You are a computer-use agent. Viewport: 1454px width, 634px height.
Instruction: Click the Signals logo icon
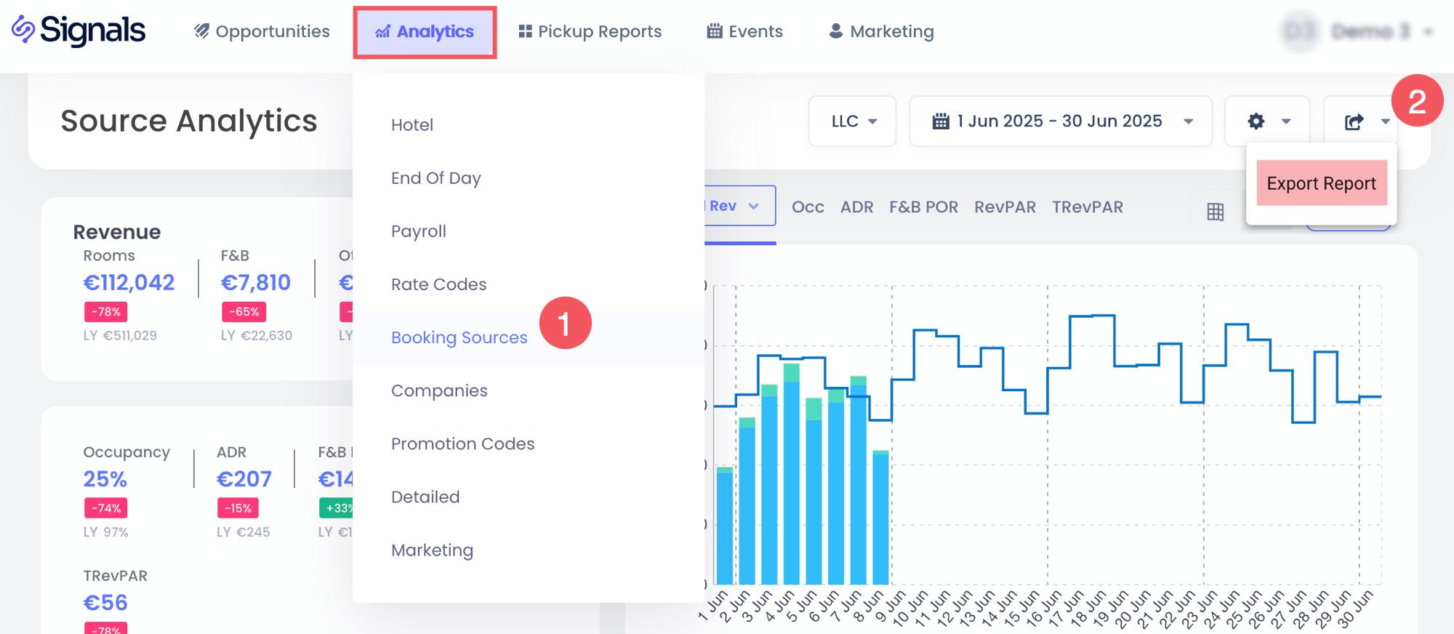pyautogui.click(x=23, y=30)
